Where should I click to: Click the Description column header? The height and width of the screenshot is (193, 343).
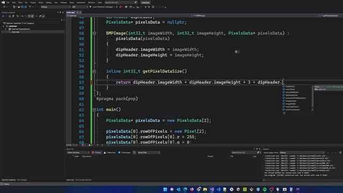pyautogui.click(x=87, y=157)
